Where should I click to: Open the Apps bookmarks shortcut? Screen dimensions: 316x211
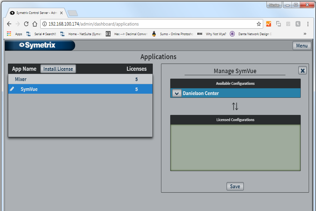click(x=14, y=34)
